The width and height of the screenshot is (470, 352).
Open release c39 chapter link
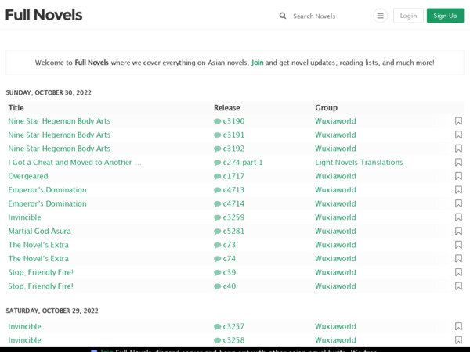coord(230,272)
